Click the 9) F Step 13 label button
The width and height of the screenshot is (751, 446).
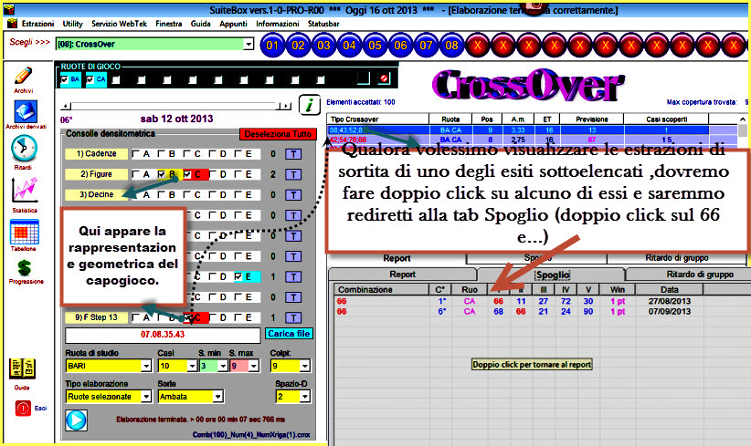96,318
